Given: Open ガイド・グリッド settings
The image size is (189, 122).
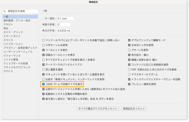Looking at the screenshot, I should click(x=13, y=32).
